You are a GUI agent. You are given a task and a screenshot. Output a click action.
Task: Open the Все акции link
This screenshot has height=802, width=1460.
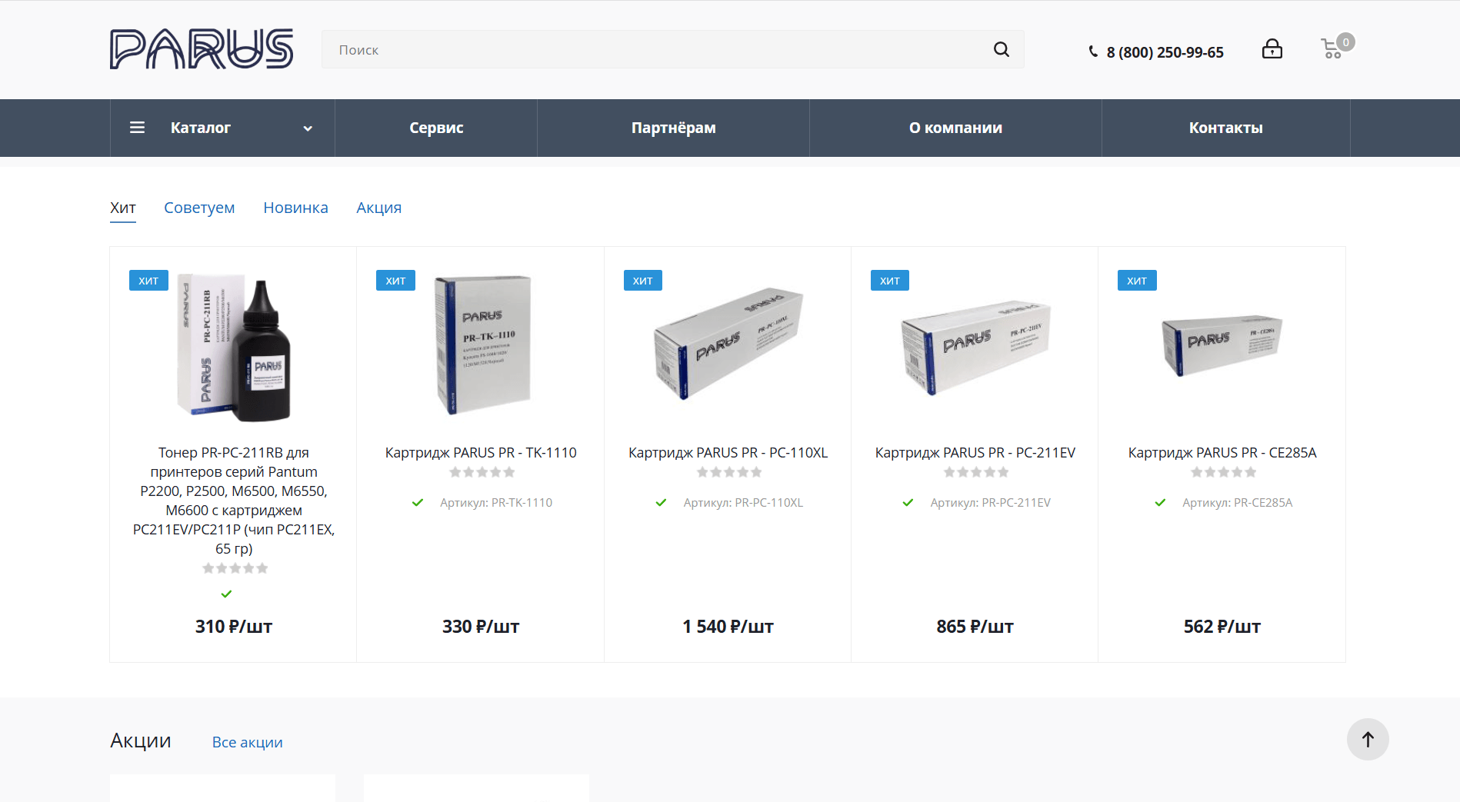(248, 742)
